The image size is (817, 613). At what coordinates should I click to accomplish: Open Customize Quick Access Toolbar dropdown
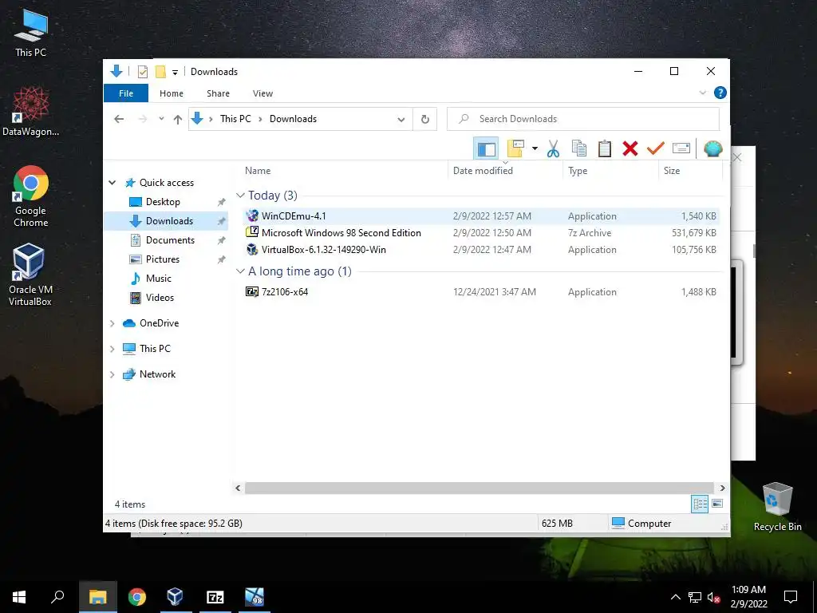click(x=175, y=73)
